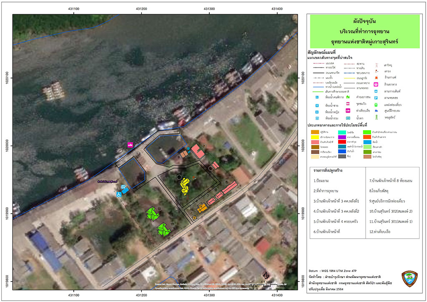Click the pink boat pier marker on the map

tap(130, 145)
